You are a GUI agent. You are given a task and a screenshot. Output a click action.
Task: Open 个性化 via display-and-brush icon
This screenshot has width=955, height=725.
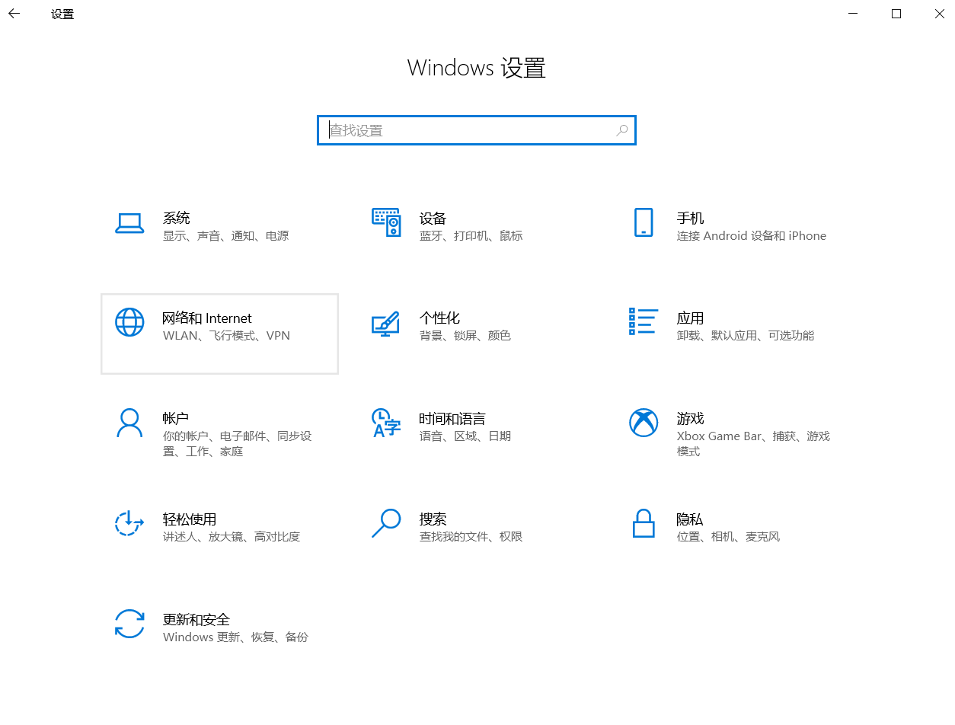click(x=386, y=322)
